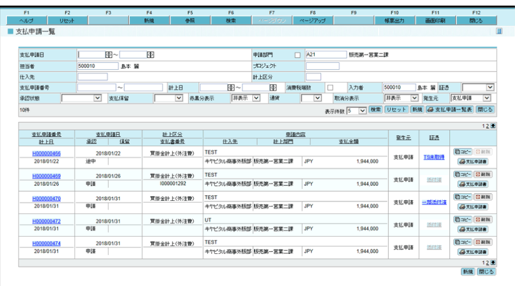Image resolution: width=515 pixels, height=286 pixels.
Task: Click the 入力者 code field
Action: (399, 88)
